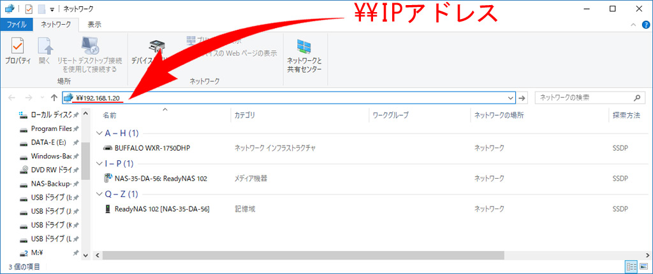Image resolution: width=653 pixels, height=274 pixels.
Task: Select DATA-E (E:) drive in sidebar
Action: pyautogui.click(x=48, y=142)
